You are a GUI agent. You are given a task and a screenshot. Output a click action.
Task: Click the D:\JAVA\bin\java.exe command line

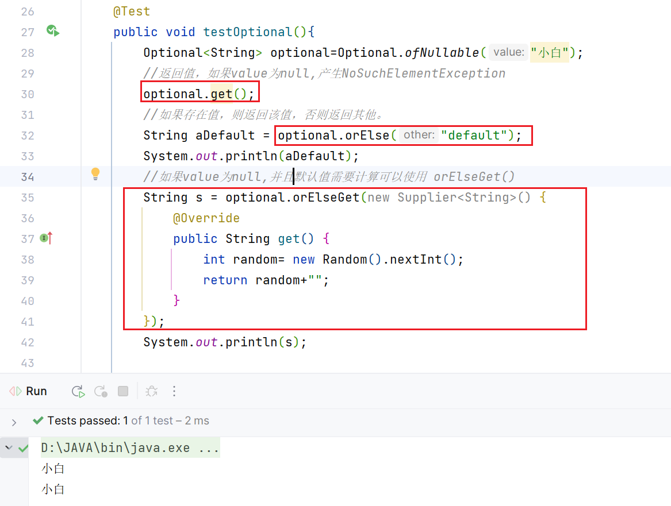[130, 448]
